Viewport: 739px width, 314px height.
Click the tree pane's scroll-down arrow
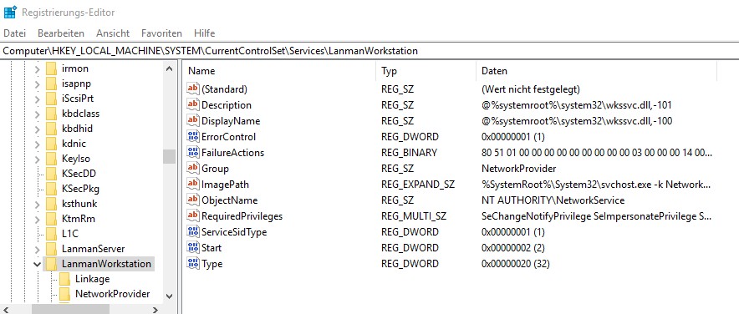click(x=169, y=296)
